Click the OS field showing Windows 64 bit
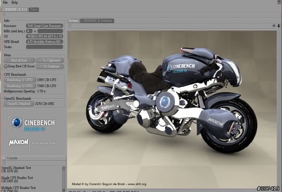The image size is (282, 192). click(x=45, y=36)
